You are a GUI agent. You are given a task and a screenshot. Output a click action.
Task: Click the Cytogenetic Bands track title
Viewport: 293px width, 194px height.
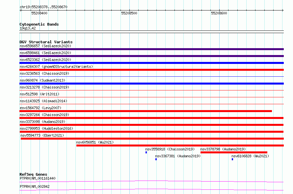(x=39, y=24)
